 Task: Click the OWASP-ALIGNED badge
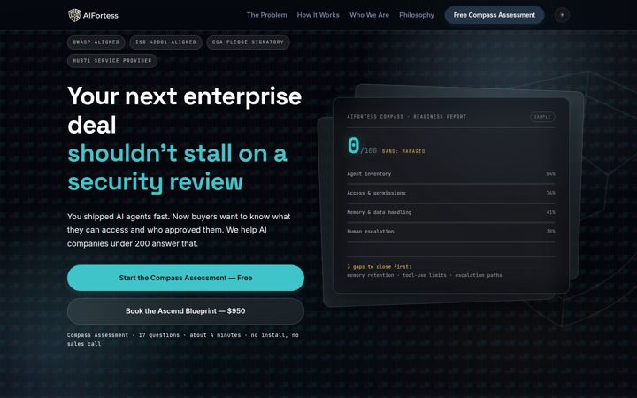(96, 42)
